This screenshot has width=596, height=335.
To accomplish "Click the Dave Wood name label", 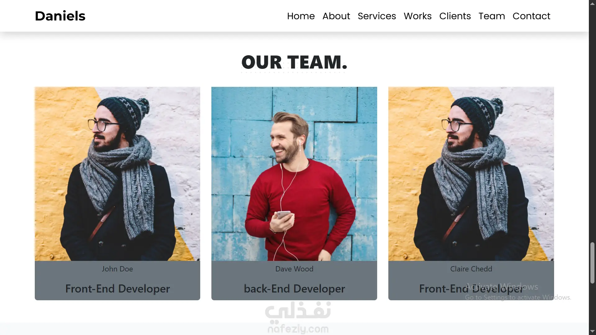I will pos(294,269).
